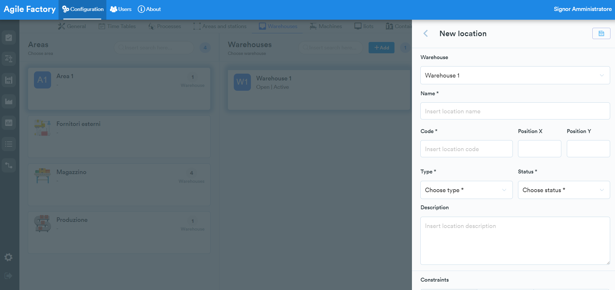Focus the Insert location name field
Screen dimensions: 615x290
click(515, 111)
